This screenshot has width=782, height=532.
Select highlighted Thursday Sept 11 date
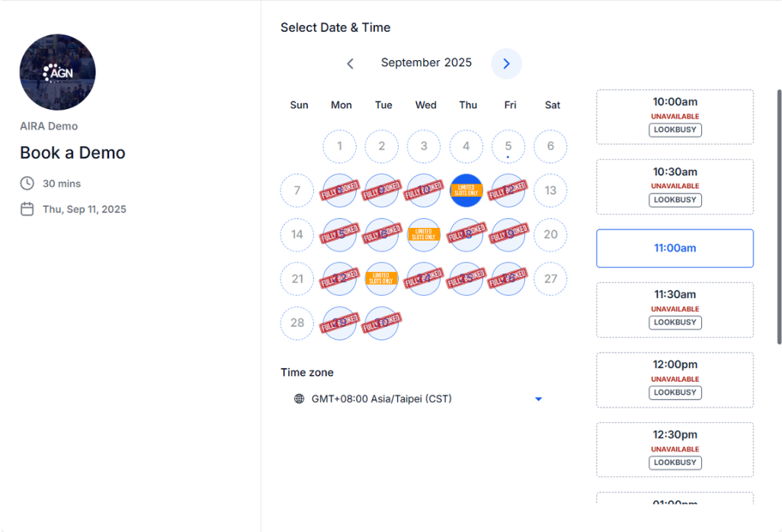coord(466,191)
